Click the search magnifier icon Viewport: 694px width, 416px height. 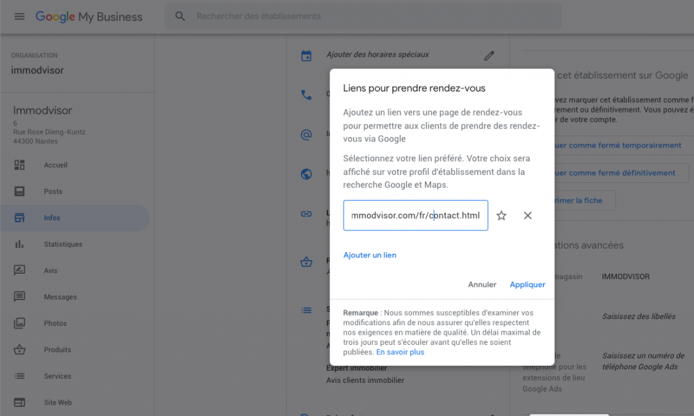180,16
